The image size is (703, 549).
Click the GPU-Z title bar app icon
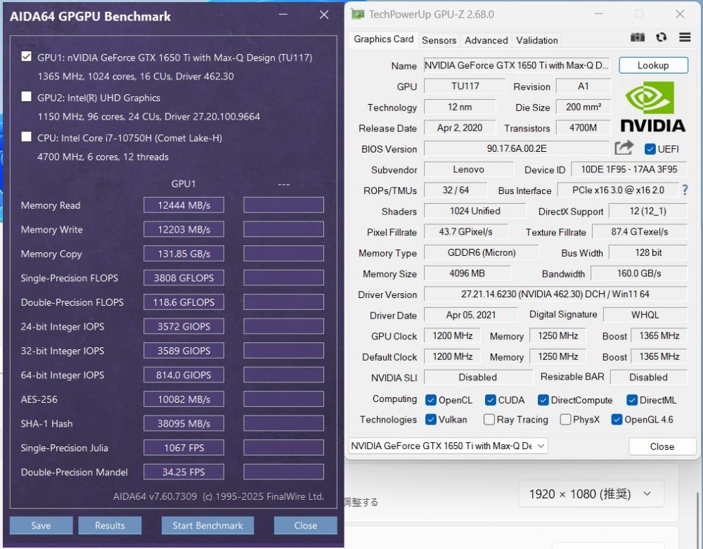pos(359,14)
